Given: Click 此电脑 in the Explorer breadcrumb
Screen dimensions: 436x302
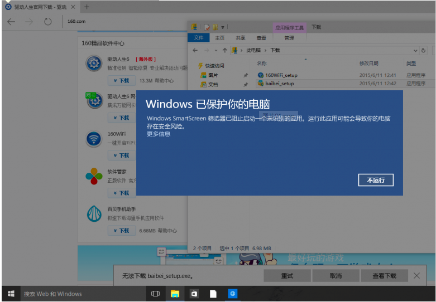Looking at the screenshot, I should coord(253,50).
